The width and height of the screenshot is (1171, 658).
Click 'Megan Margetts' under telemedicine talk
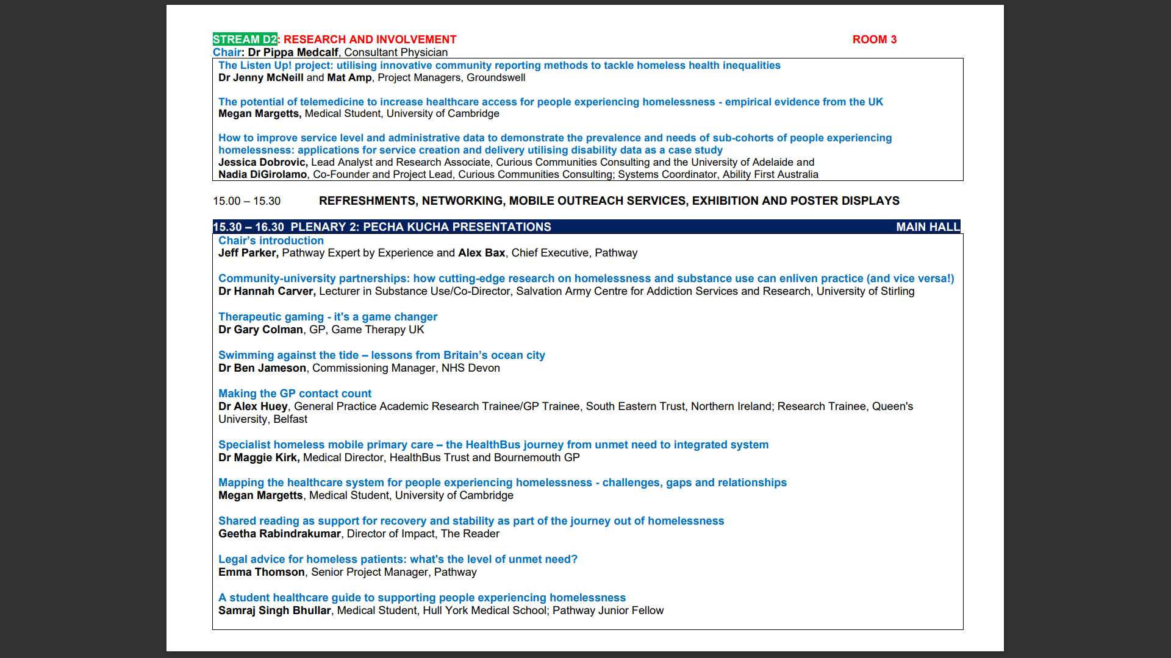[260, 113]
